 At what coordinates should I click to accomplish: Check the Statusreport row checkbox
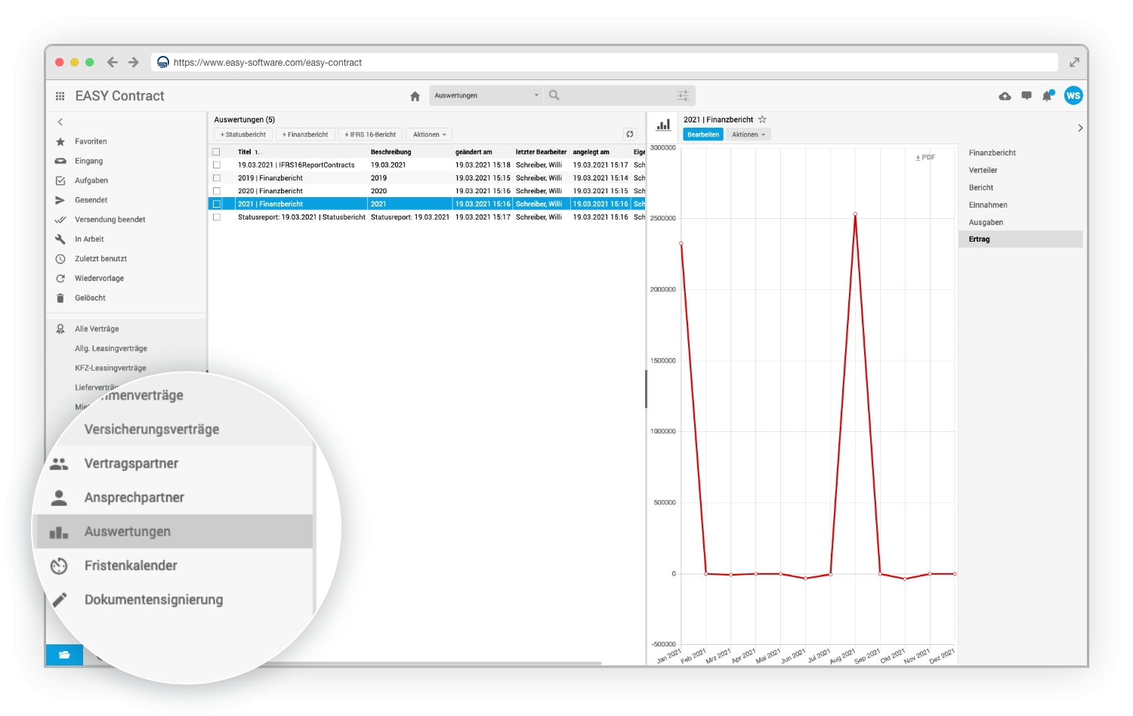(217, 217)
